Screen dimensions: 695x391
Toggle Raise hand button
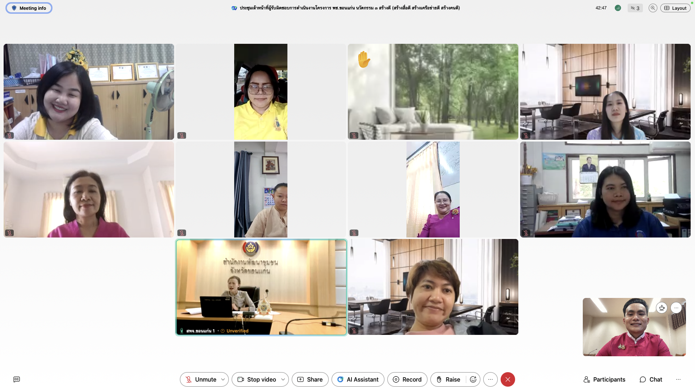coord(448,379)
